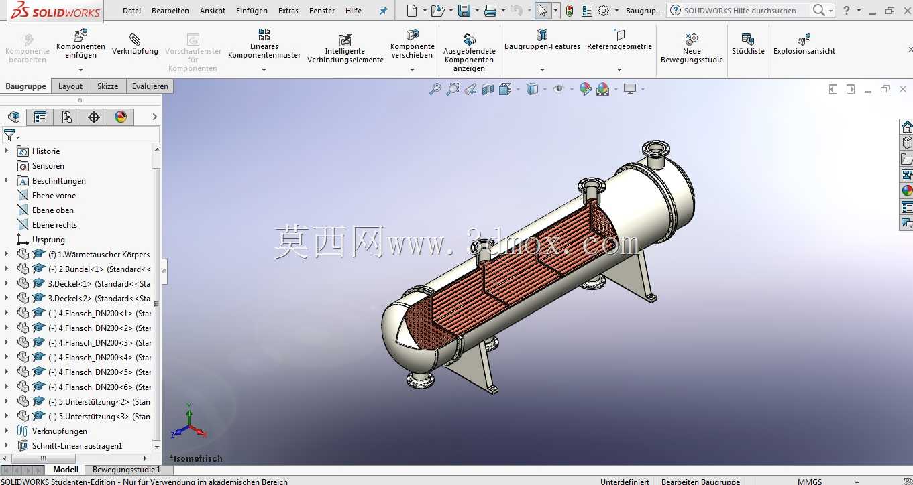This screenshot has height=485, width=913.
Task: Click the feature tree filter funnel
Action: click(x=9, y=135)
